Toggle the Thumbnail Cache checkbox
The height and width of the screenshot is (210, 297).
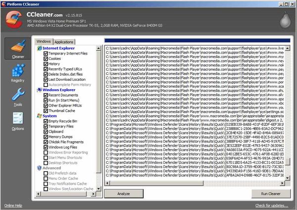[46, 110]
